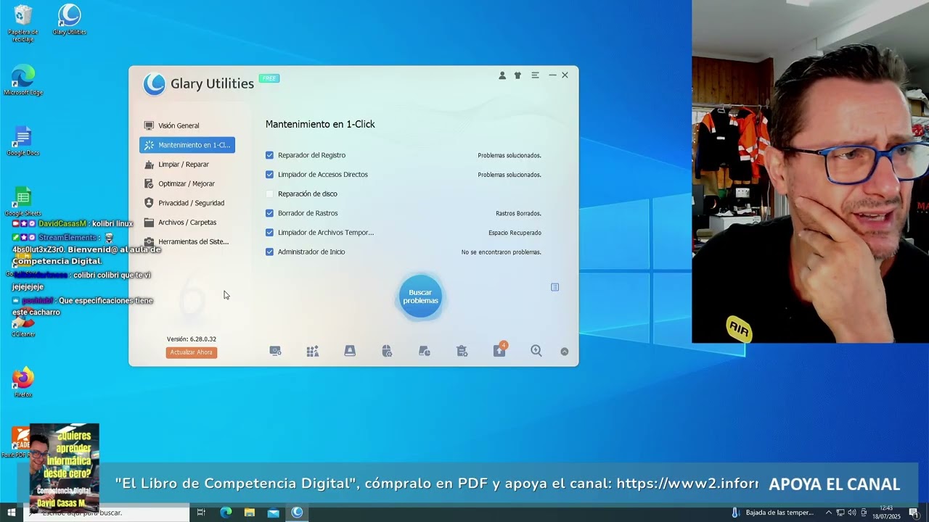Open the registry cleaner grid icon in bottom toolbar

point(313,351)
